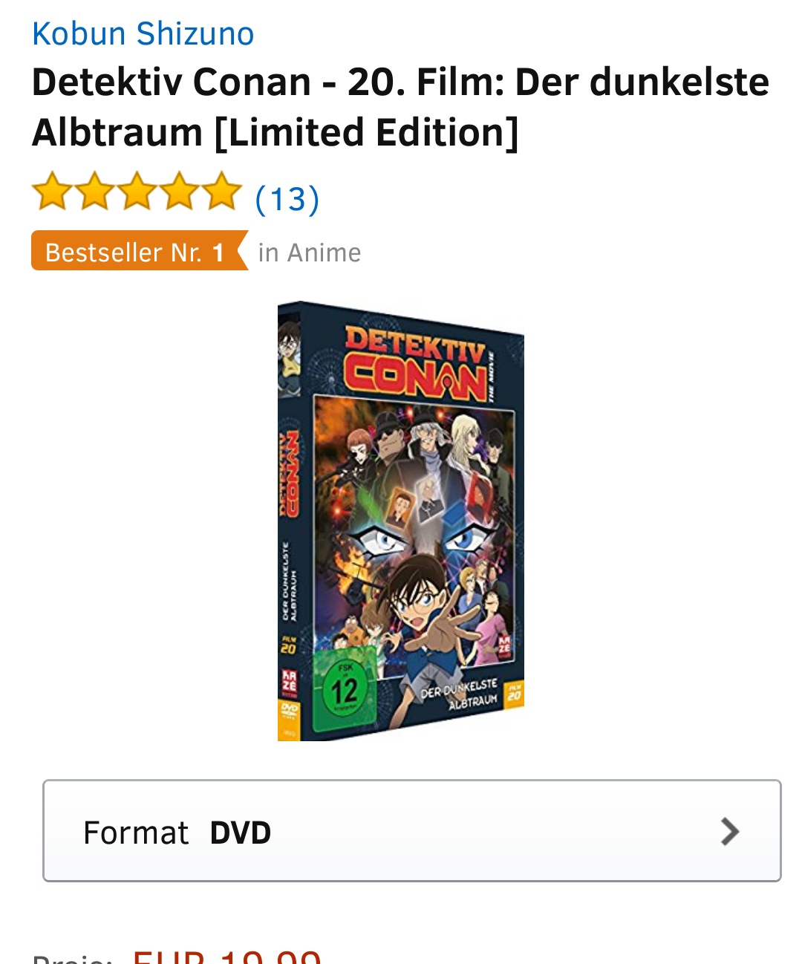Tap the EUR 19,99 price
The image size is (802, 964).
coord(227,957)
